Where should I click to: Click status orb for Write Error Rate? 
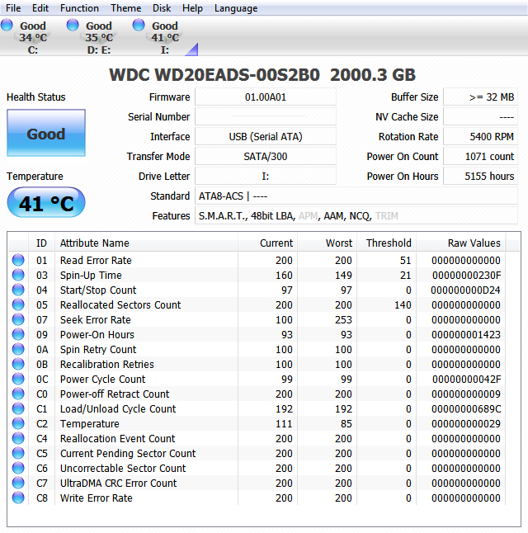pyautogui.click(x=18, y=498)
